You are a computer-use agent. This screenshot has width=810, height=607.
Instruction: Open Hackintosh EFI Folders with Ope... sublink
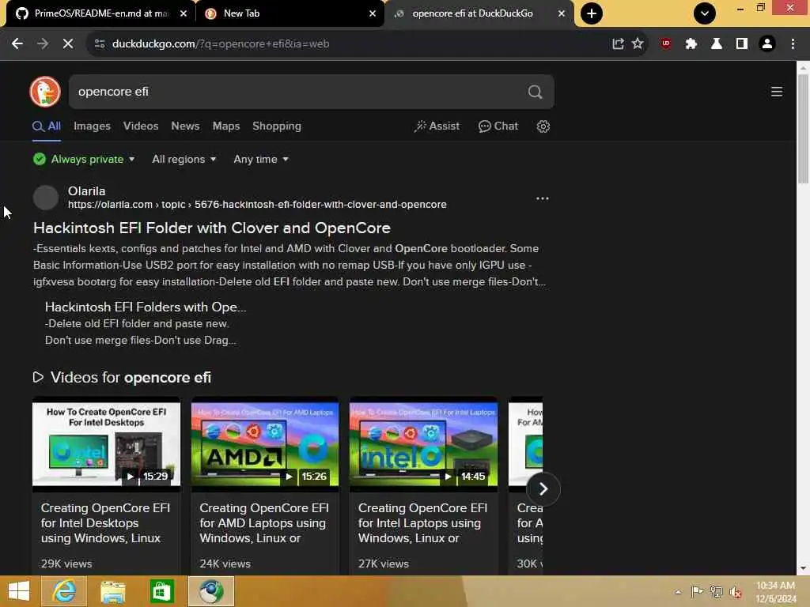coord(146,307)
